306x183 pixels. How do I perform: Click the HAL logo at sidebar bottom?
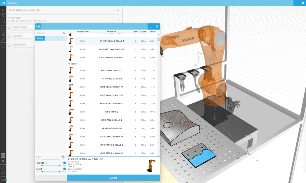[x=3, y=180]
